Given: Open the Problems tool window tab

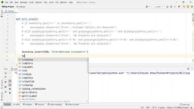Looking at the screenshot, I should click(x=28, y=104).
